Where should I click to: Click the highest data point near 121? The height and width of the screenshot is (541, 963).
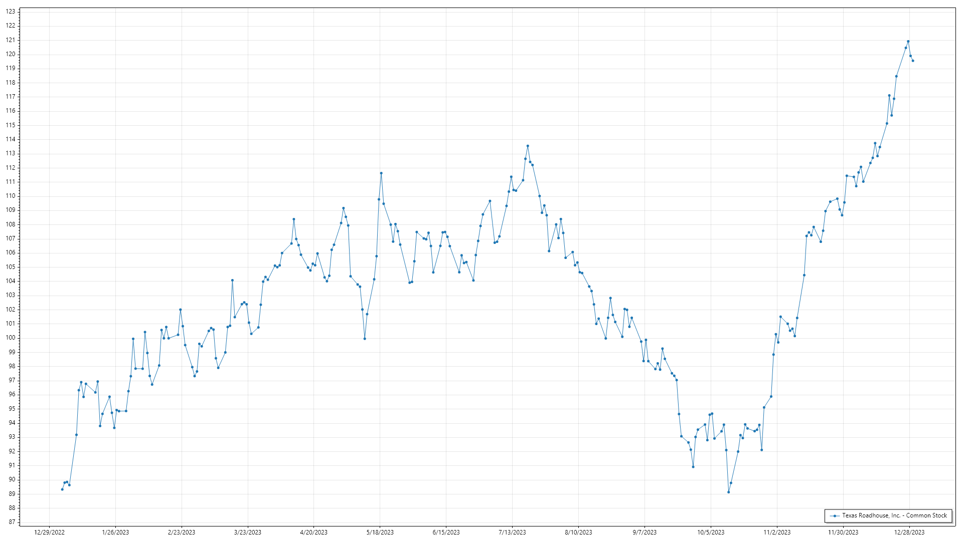tap(908, 42)
